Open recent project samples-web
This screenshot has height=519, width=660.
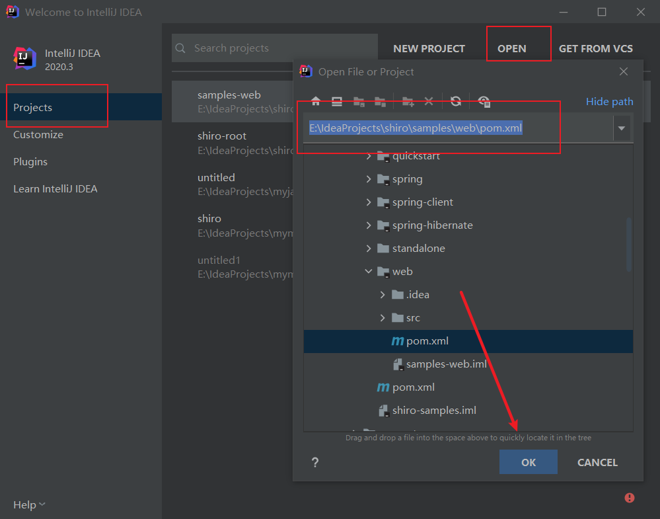(x=233, y=102)
